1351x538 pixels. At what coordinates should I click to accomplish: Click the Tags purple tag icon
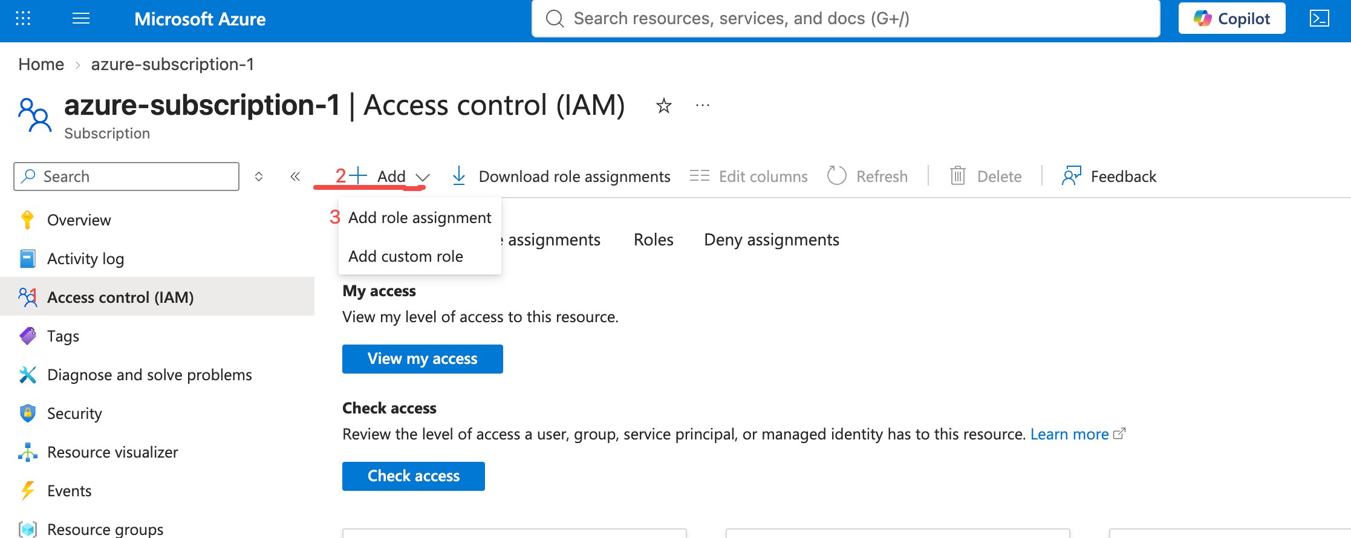(28, 335)
